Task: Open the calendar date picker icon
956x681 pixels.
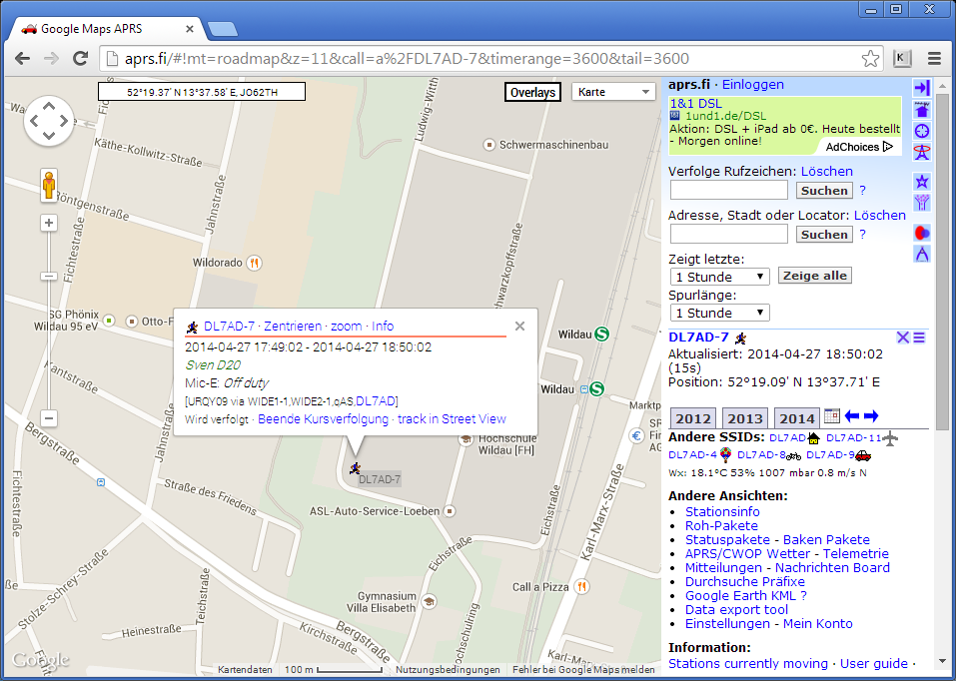Action: (831, 416)
